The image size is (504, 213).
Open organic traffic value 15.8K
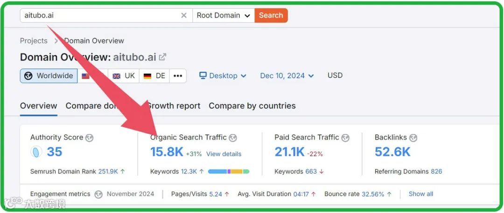(167, 152)
